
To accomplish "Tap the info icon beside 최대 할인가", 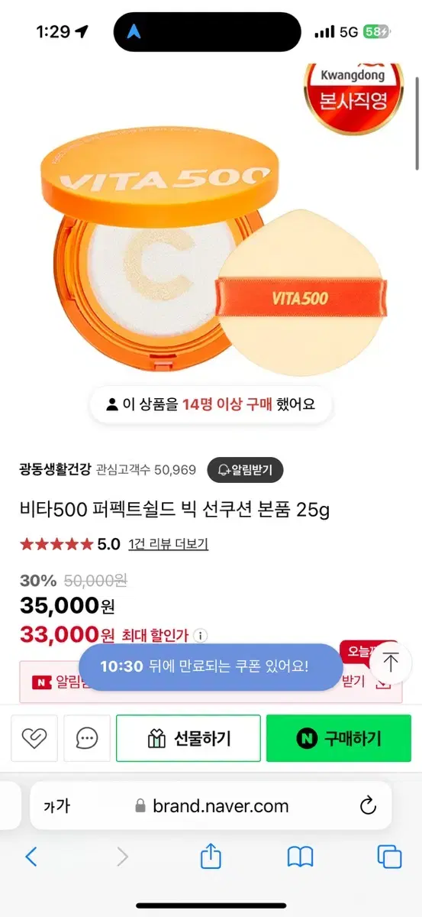I will [201, 636].
